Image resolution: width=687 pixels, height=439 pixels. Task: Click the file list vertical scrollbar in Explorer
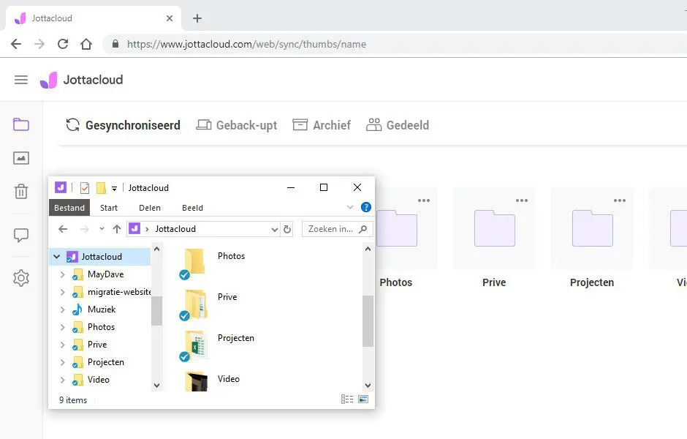pos(368,321)
